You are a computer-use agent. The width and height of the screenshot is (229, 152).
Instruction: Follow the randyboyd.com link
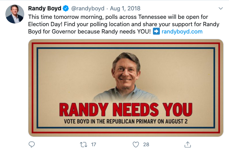[x=182, y=32]
